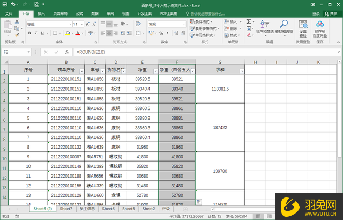
Task: Open filter dropdown for 车号 column
Action: point(102,71)
